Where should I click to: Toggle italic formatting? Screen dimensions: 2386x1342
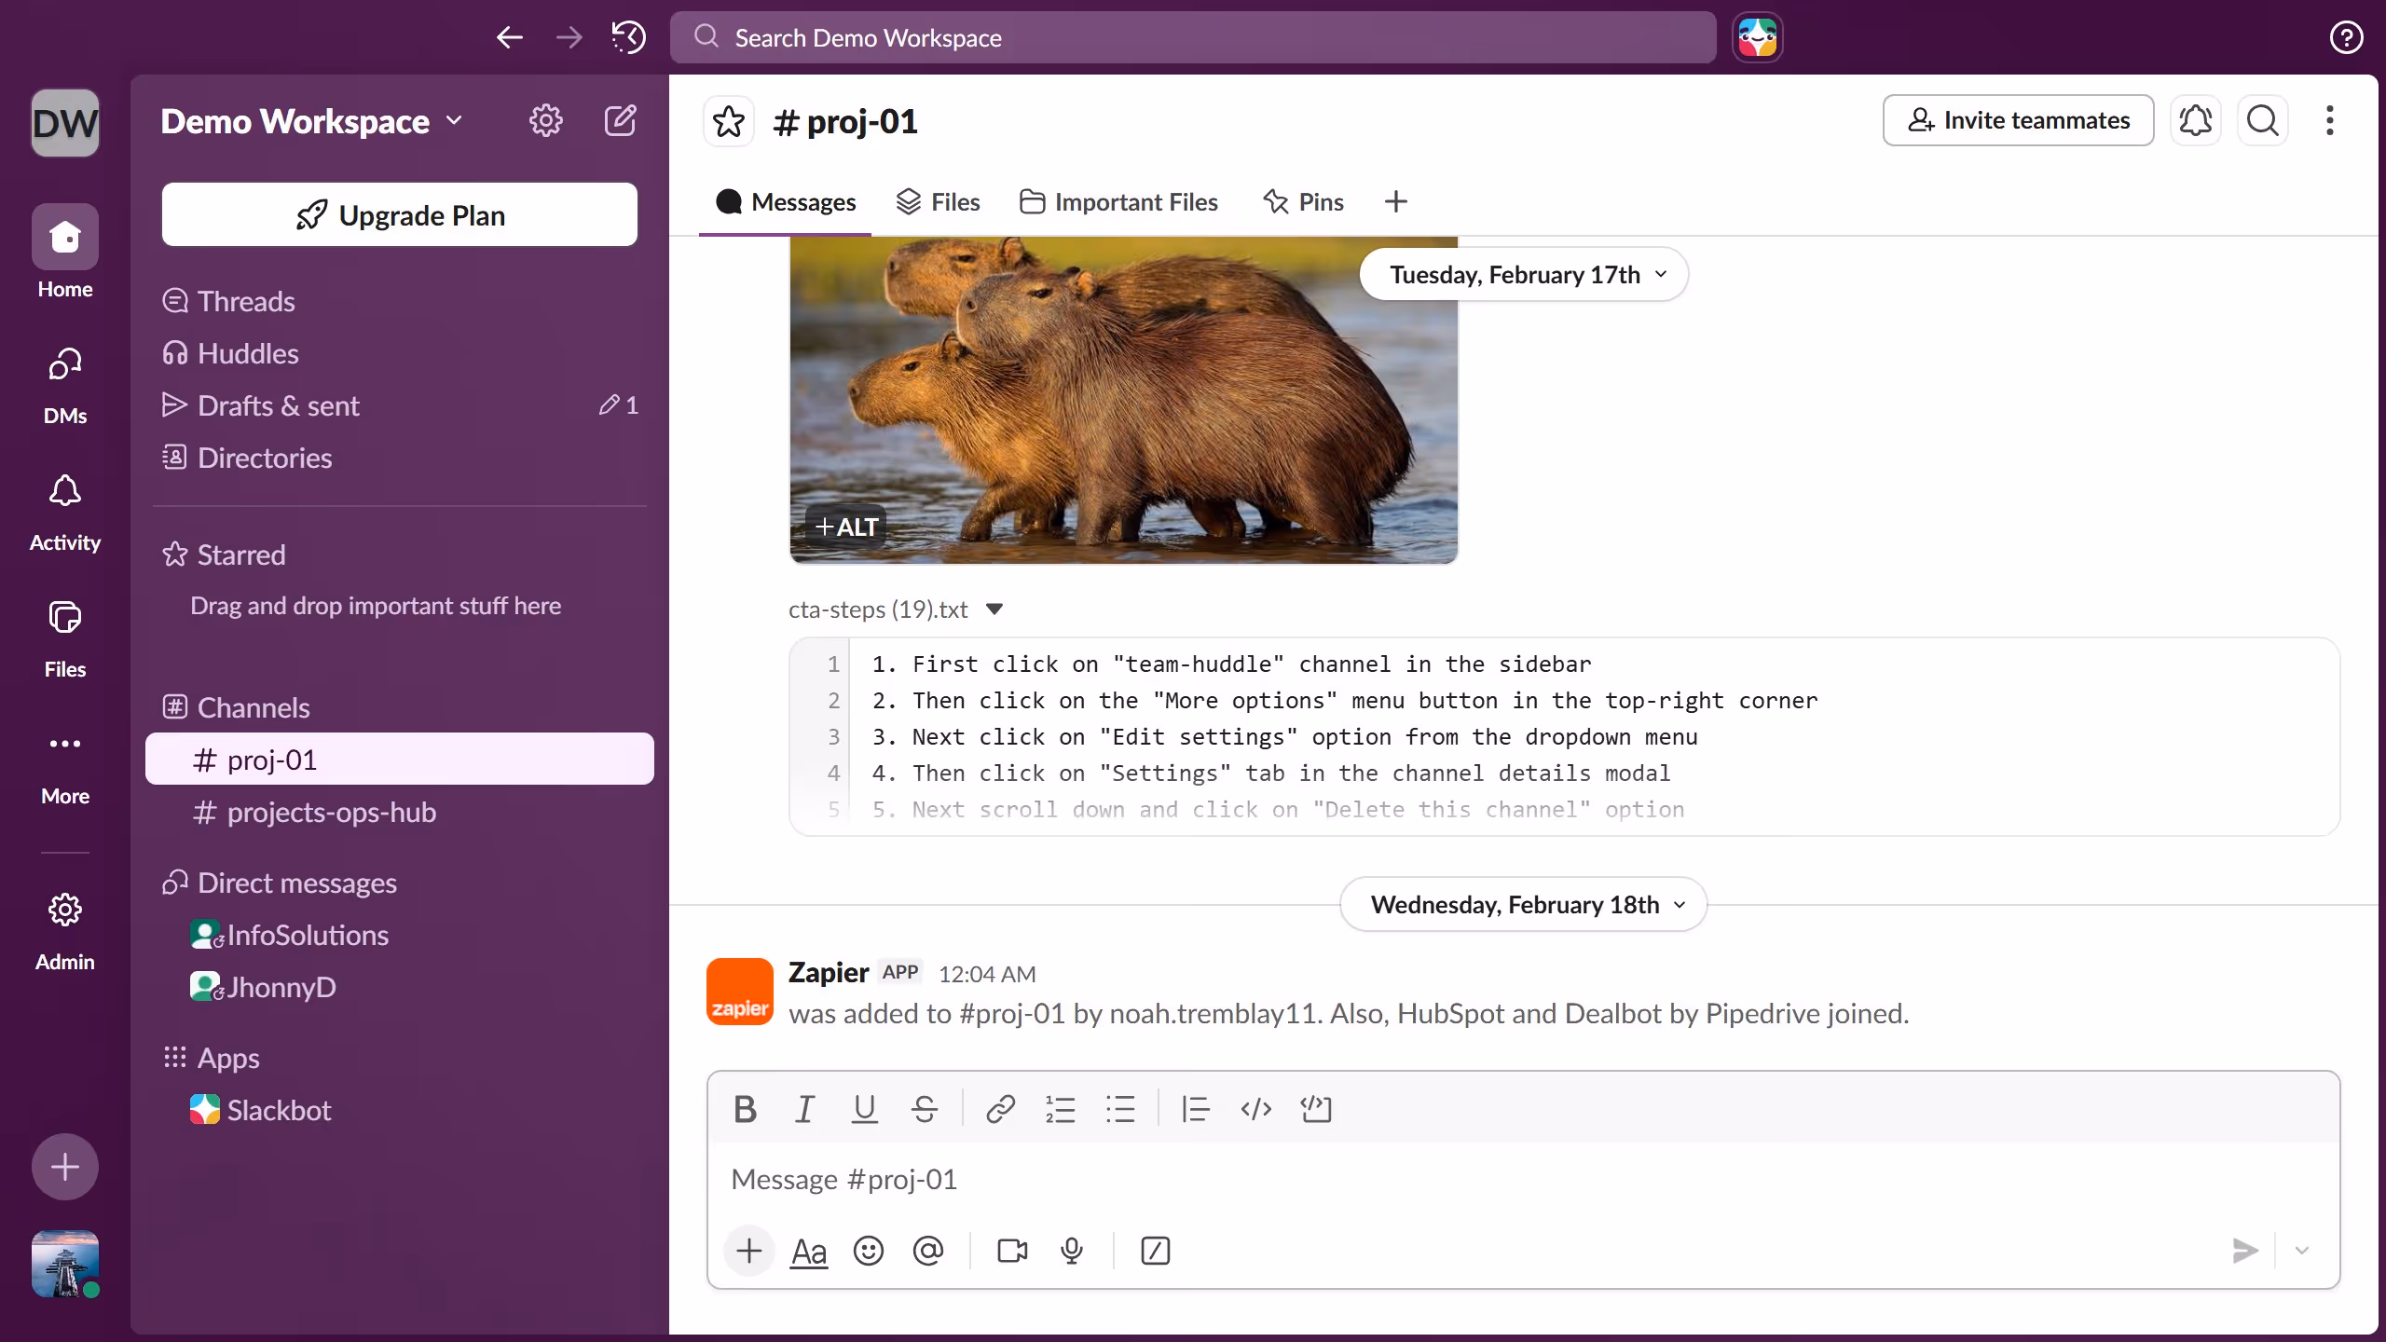804,1109
